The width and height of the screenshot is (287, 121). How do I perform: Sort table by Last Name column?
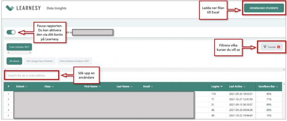coord(124,87)
